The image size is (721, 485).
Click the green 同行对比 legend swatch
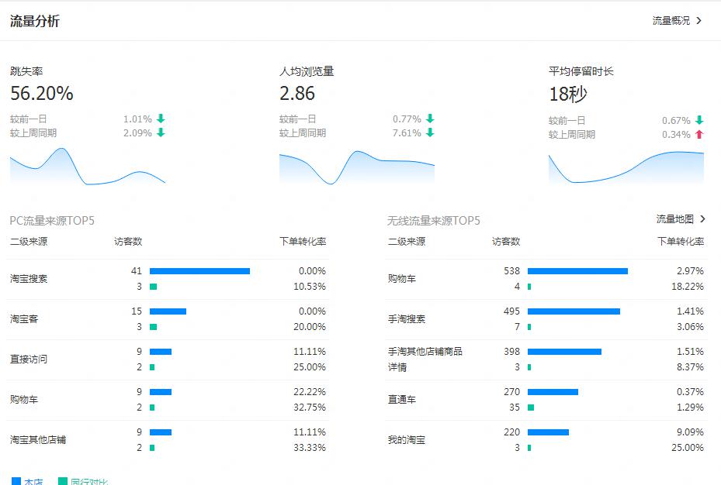coord(63,481)
